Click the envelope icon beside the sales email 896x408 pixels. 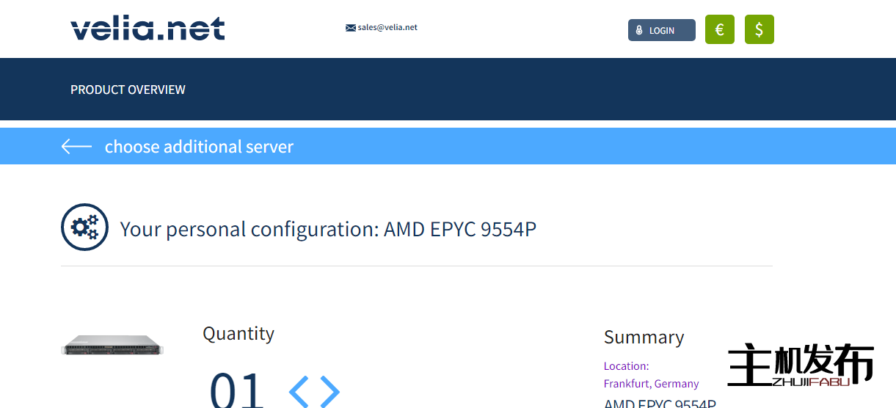pos(351,28)
